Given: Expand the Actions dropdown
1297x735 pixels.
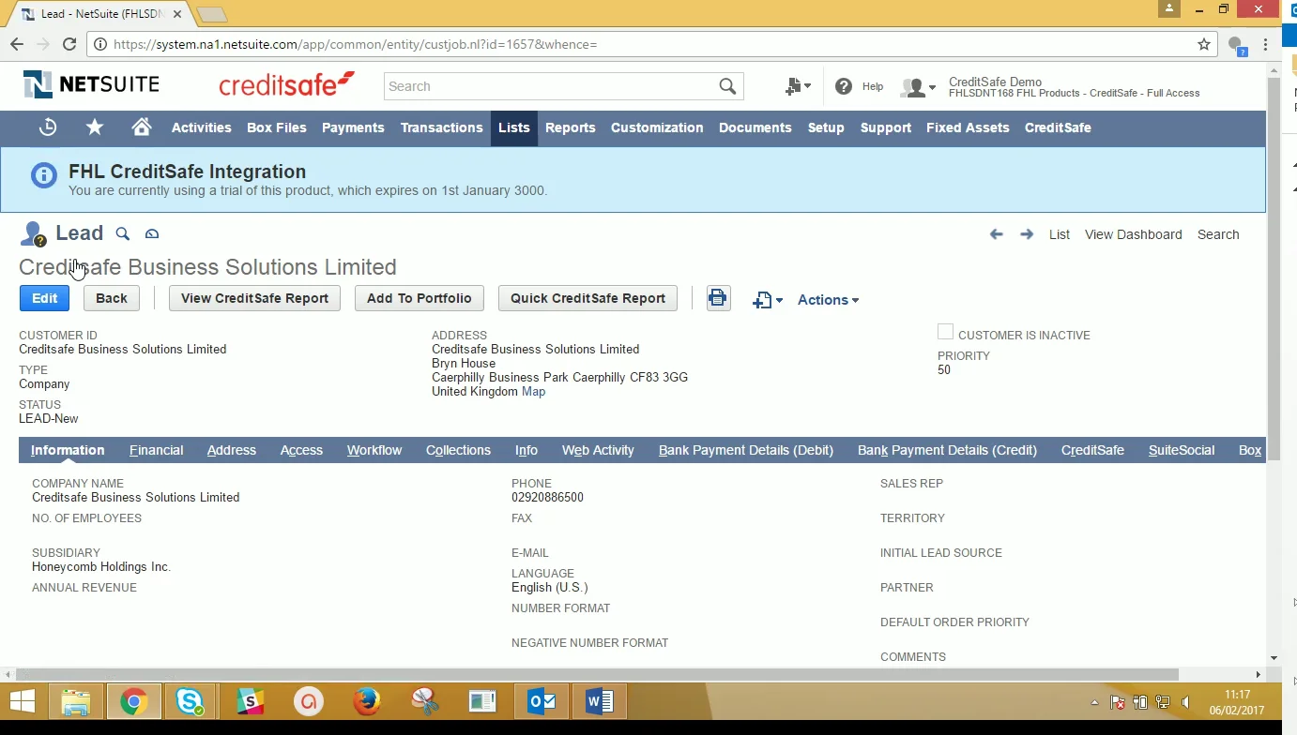Looking at the screenshot, I should click(x=829, y=300).
